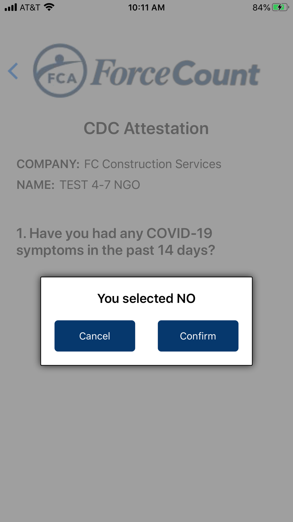
Task: Tap the AT&T carrier label
Action: coord(30,7)
